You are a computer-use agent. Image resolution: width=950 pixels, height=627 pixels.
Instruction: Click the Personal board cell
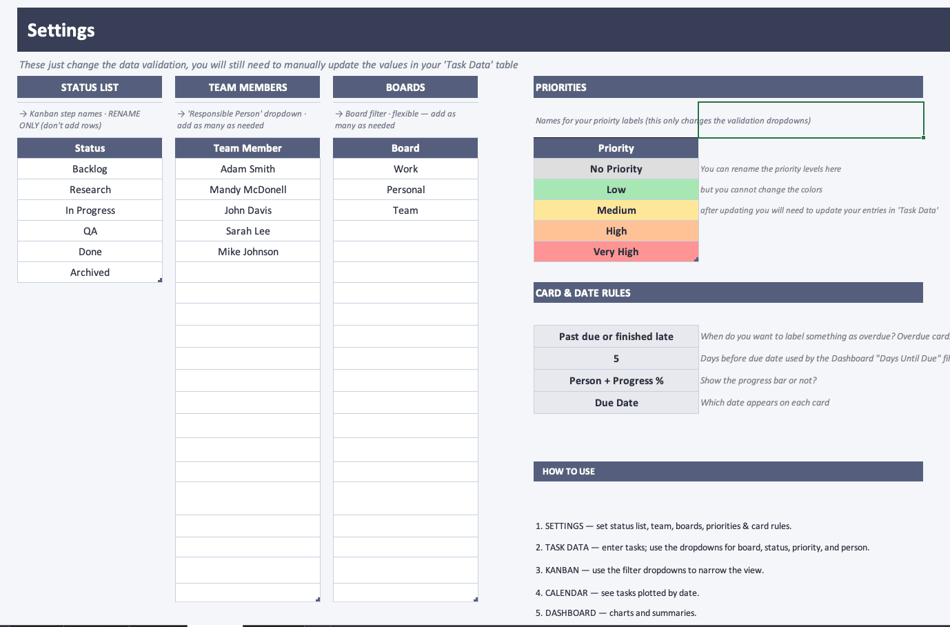pos(405,190)
